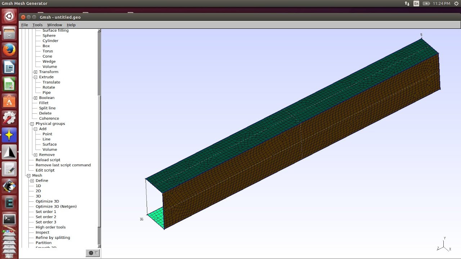
Task: Select Translate under Extrude
Action: (51, 82)
